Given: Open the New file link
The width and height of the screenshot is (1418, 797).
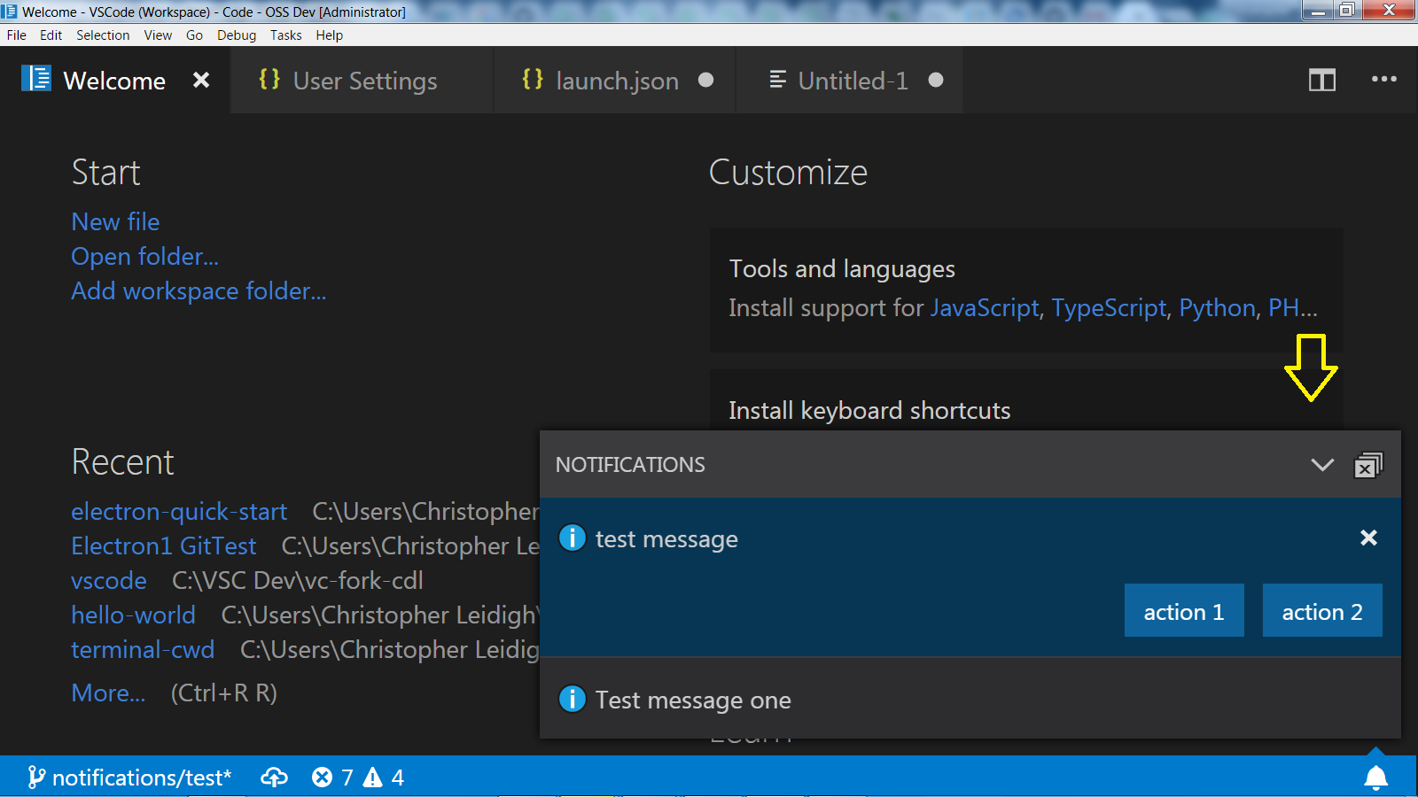Looking at the screenshot, I should tap(115, 221).
